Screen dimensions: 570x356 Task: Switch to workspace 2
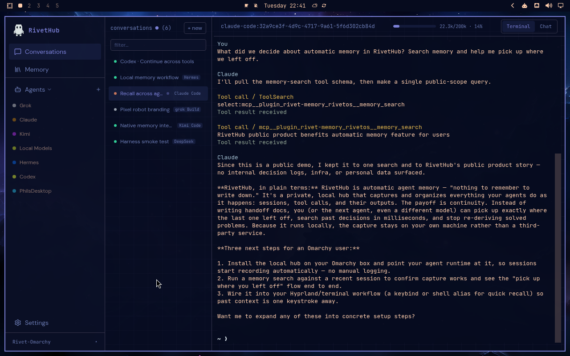(x=29, y=6)
